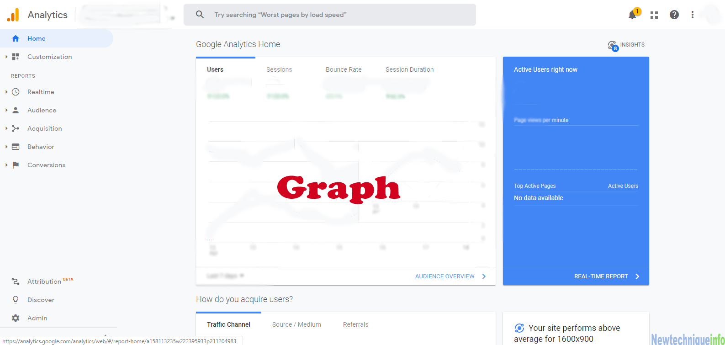Open the AUDIENCE OVERVIEW link
Image resolution: width=725 pixels, height=345 pixels.
tap(445, 276)
